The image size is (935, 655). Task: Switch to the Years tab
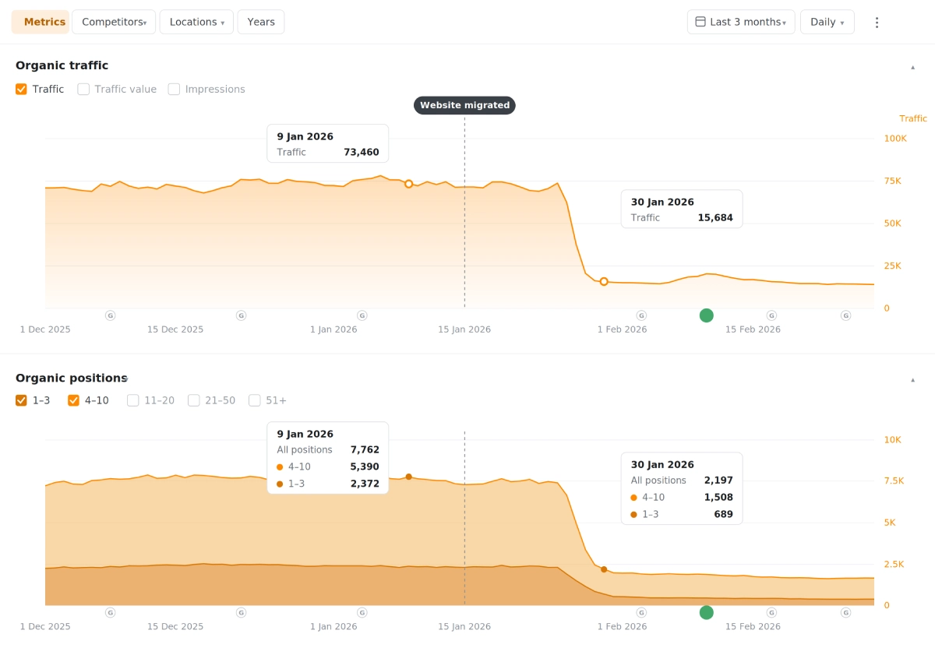[x=261, y=22]
